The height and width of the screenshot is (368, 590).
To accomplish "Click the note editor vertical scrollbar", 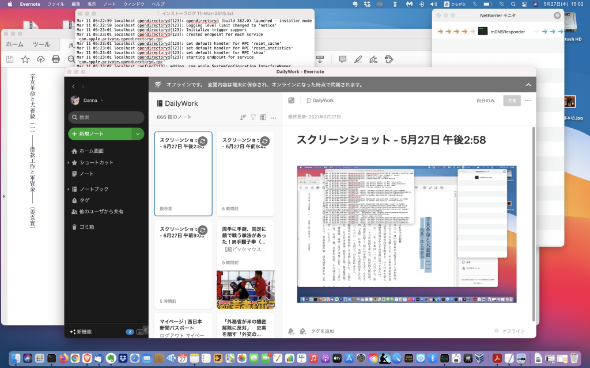I will [x=534, y=224].
